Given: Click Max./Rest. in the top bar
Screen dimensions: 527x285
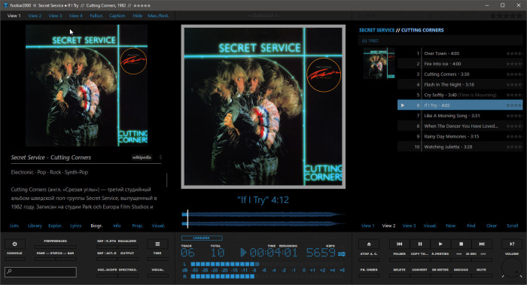Looking at the screenshot, I should 158,16.
